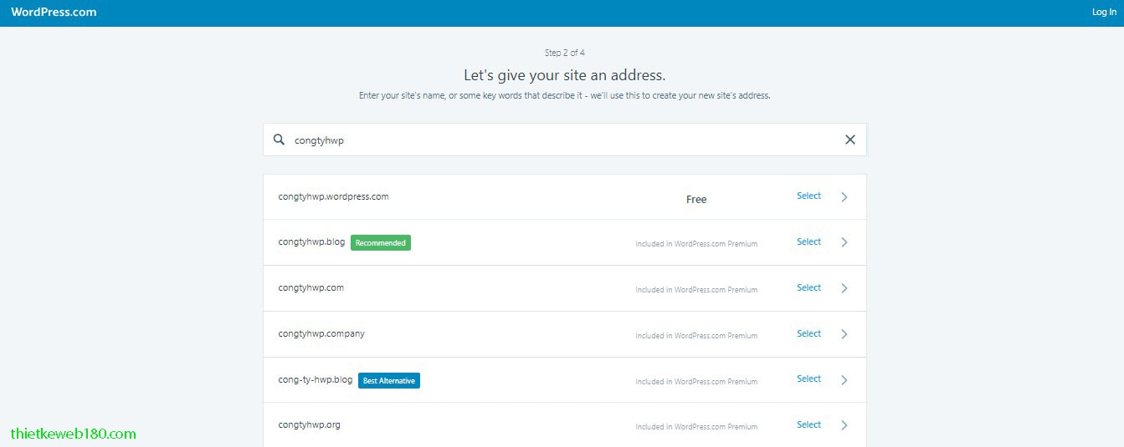Clear the domain search with X icon
Screen dimensions: 1124x447
[850, 140]
